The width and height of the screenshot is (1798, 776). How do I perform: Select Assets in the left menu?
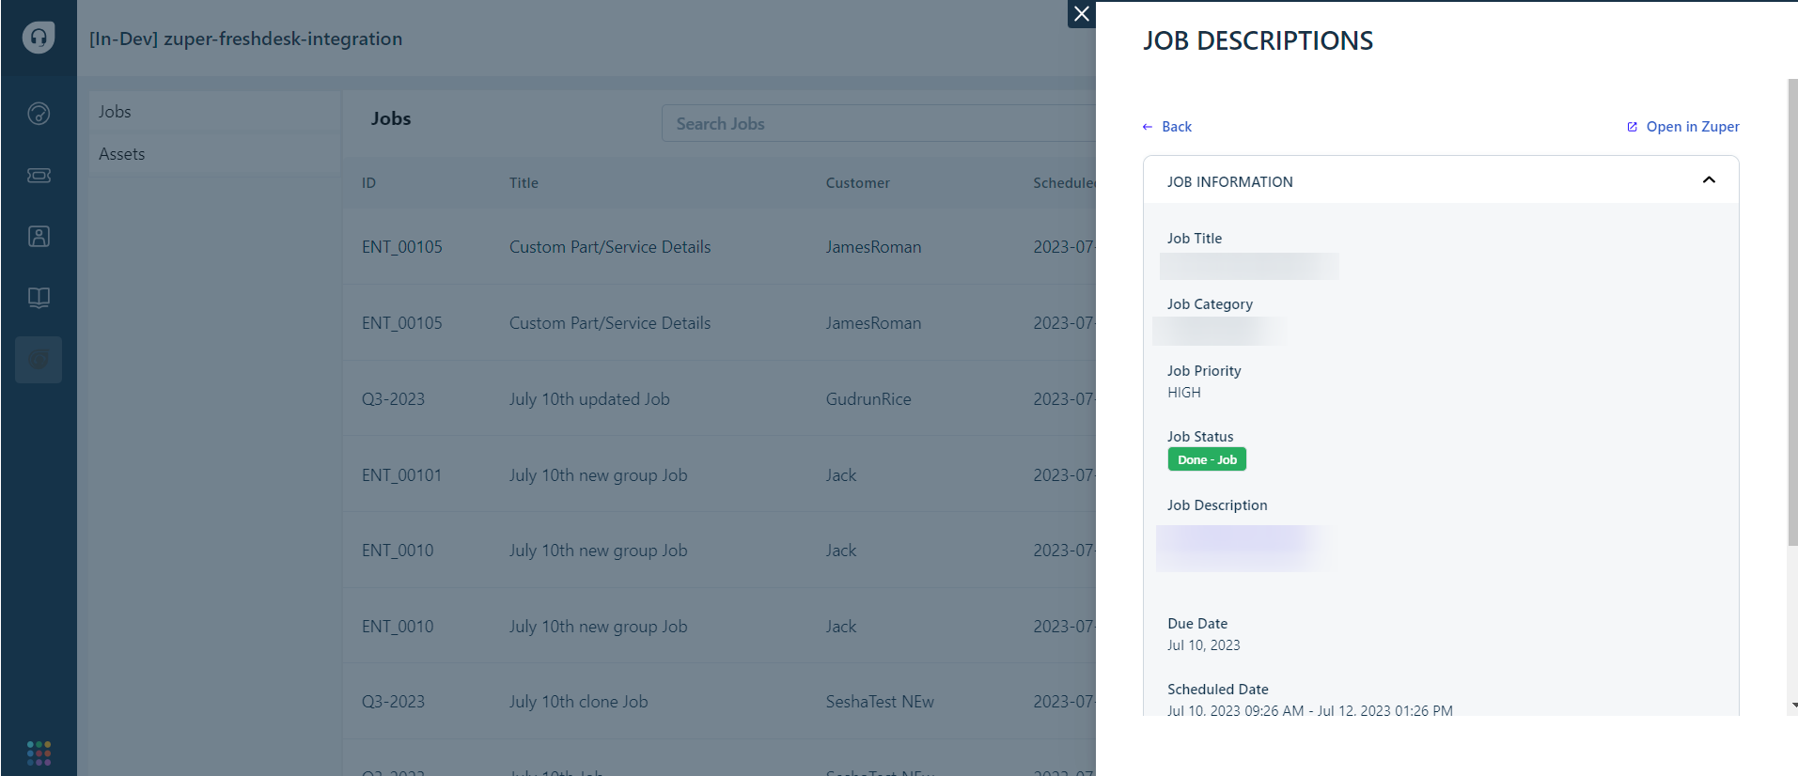click(122, 154)
